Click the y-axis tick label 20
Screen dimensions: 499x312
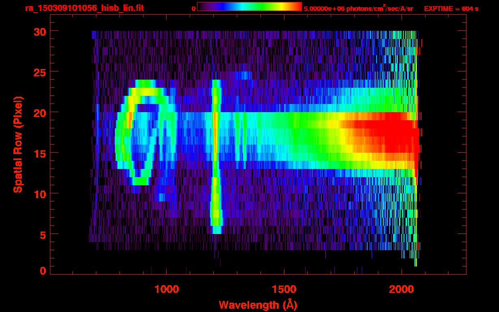[x=39, y=113]
